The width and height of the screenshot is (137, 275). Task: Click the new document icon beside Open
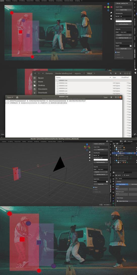(17, 97)
